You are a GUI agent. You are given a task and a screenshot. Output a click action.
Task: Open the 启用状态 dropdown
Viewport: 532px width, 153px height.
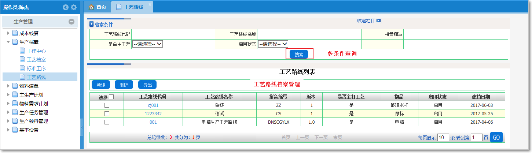pyautogui.click(x=273, y=44)
